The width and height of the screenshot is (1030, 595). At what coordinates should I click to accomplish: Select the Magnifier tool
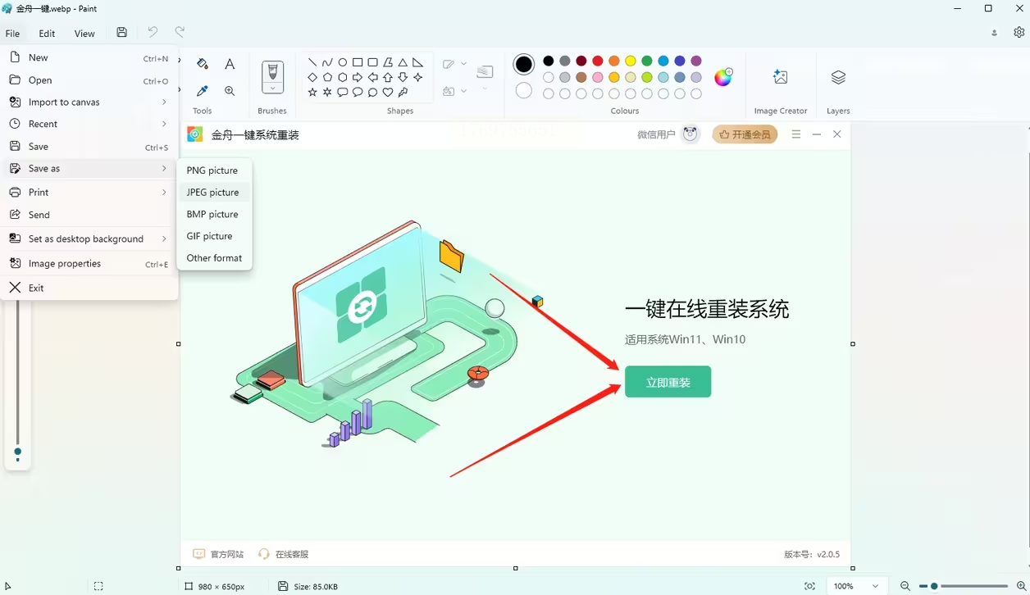(230, 91)
